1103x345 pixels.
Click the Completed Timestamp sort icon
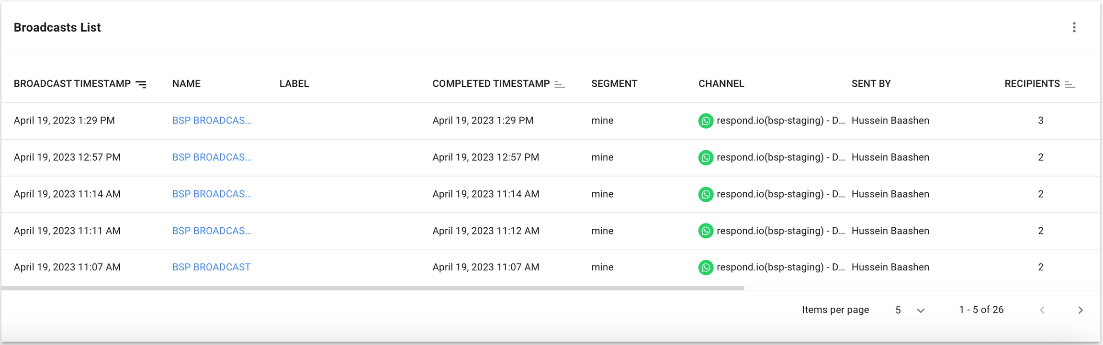click(559, 84)
